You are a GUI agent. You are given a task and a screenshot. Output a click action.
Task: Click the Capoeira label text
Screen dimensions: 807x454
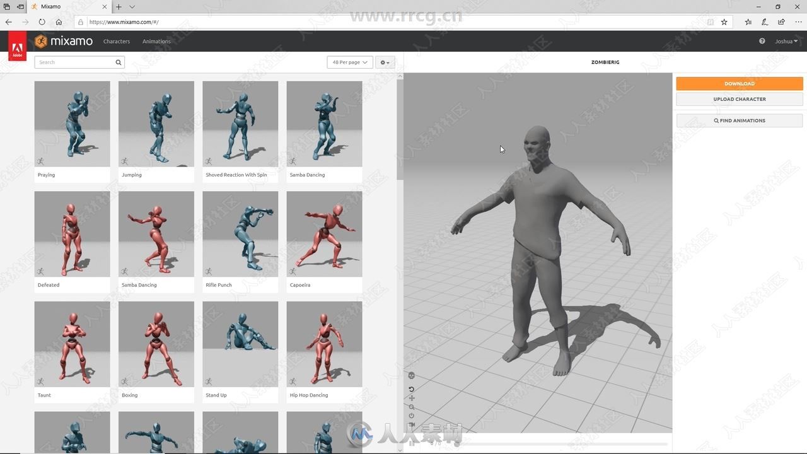(x=300, y=285)
